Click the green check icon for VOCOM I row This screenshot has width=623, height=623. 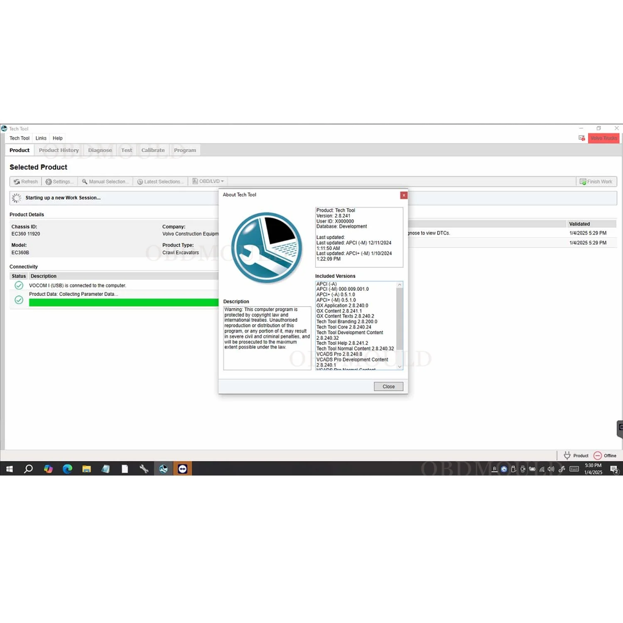coord(19,285)
